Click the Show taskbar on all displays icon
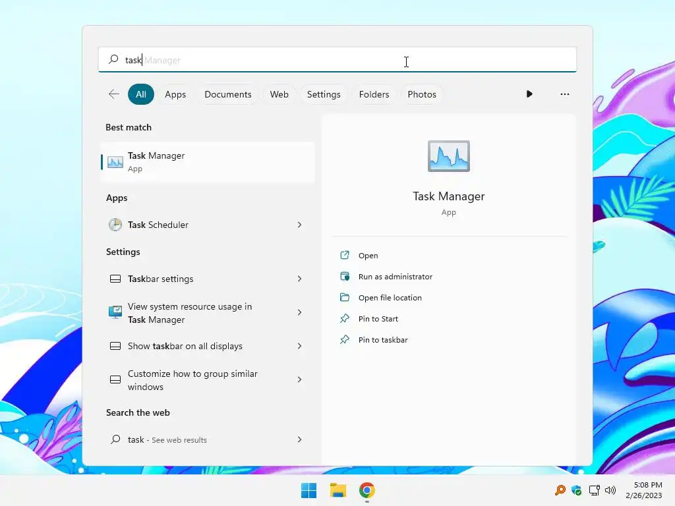675x506 pixels. point(115,346)
